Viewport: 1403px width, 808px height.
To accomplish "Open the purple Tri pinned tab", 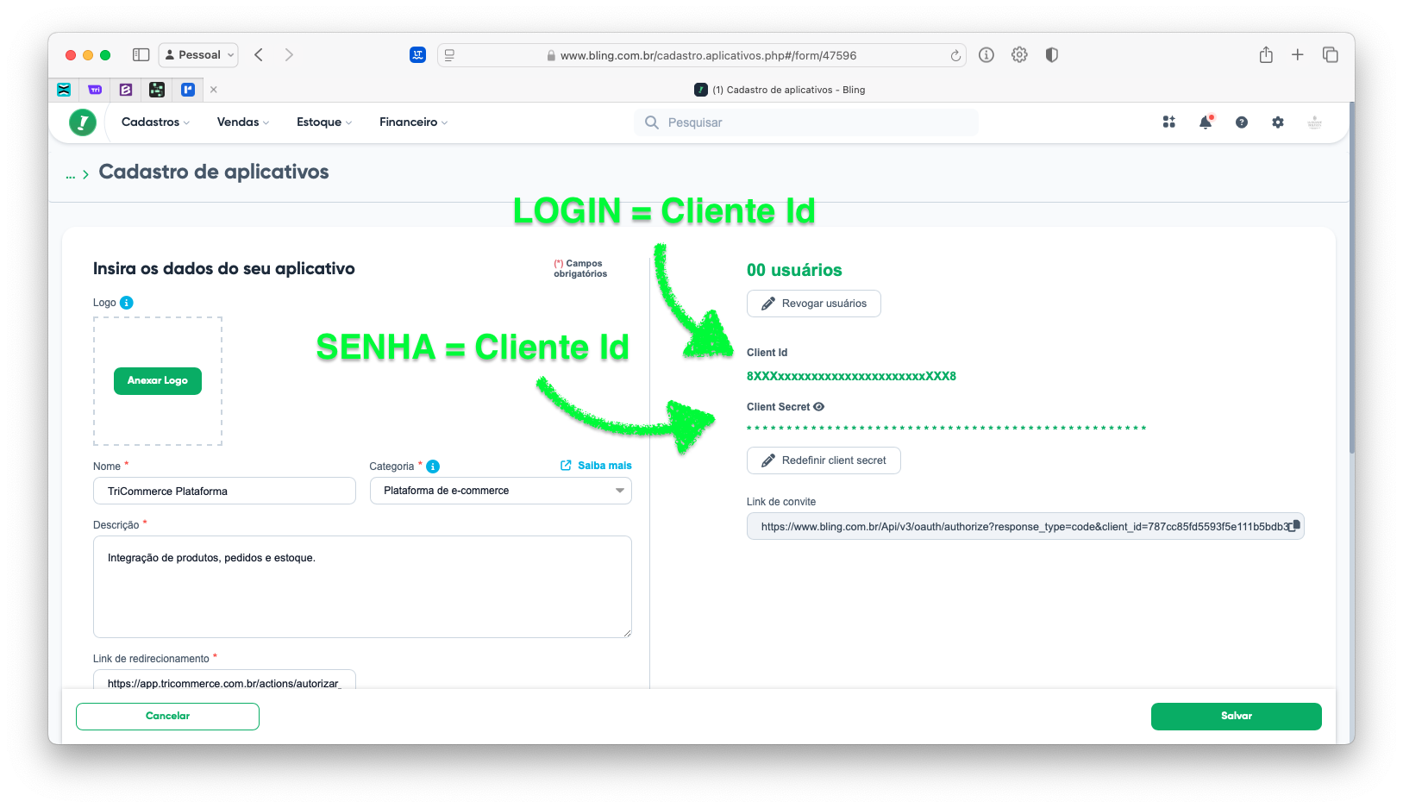I will point(95,90).
